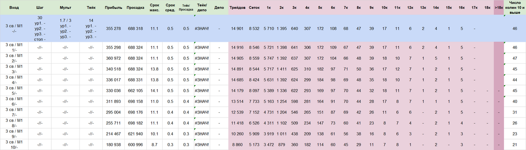Image resolution: width=526 pixels, height=150 pixels.
Task: Select the Просадка column header
Action: 135,8
